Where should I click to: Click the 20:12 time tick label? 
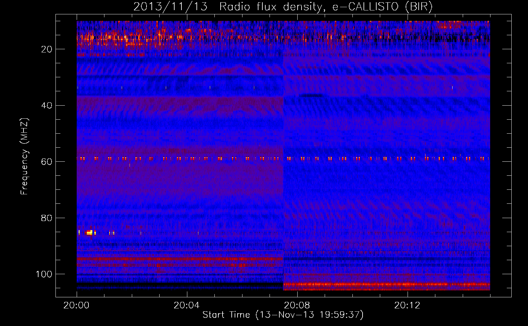(407, 305)
